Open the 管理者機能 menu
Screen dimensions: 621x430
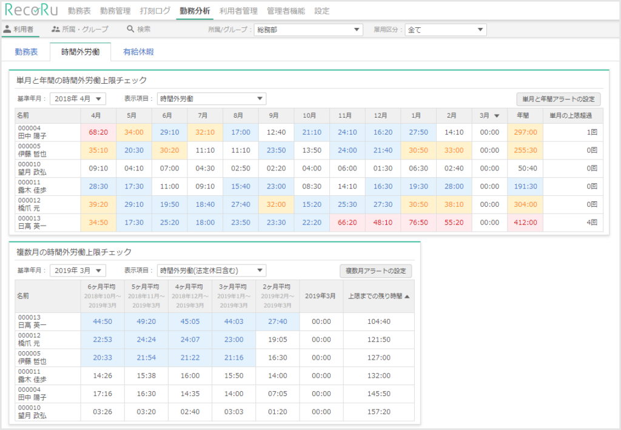(x=286, y=11)
